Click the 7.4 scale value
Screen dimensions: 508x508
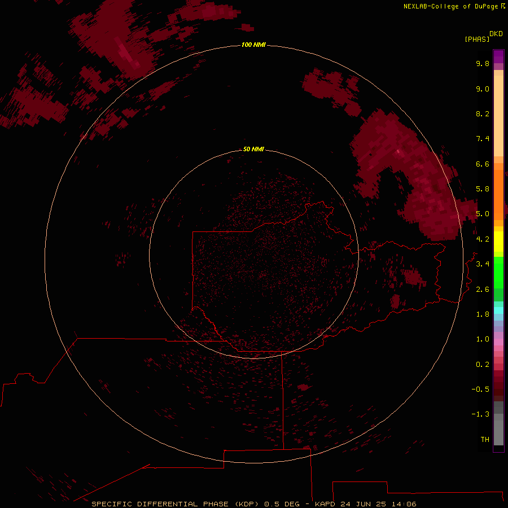[483, 139]
